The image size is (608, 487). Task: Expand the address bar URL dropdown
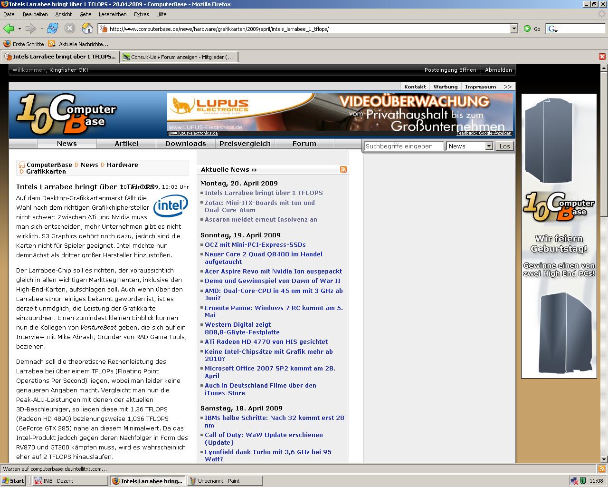pyautogui.click(x=514, y=29)
